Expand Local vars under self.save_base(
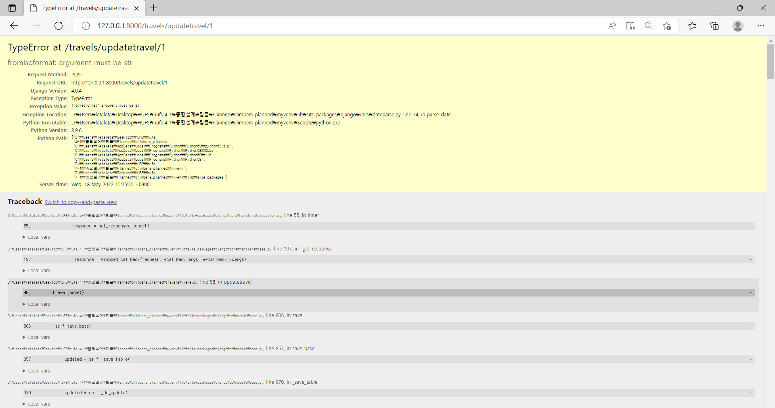Image resolution: width=775 pixels, height=408 pixels. pyautogui.click(x=36, y=337)
